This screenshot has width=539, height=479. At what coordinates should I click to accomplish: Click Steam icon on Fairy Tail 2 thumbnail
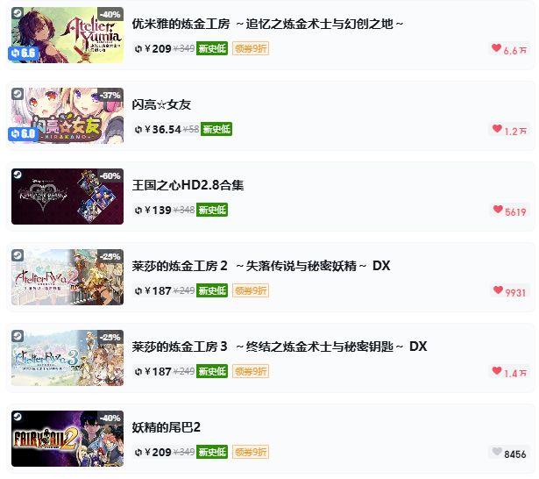coord(18,417)
